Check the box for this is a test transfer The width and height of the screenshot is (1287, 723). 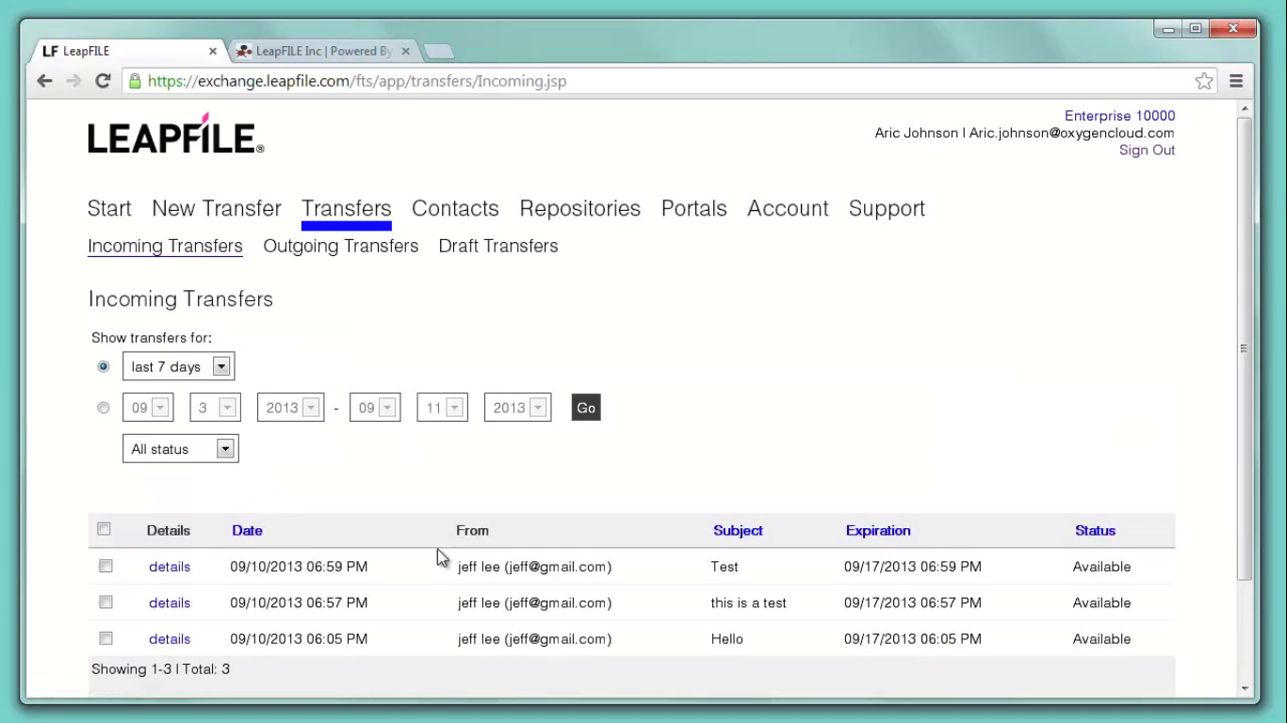point(106,602)
